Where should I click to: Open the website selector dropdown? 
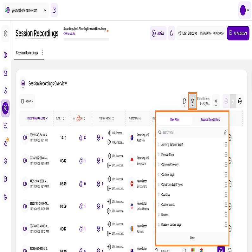26,10
